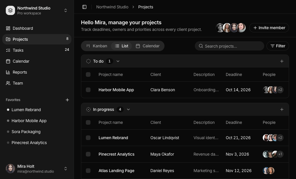
Task: Tick the Lumen Rebrand row checkbox
Action: (x=88, y=138)
